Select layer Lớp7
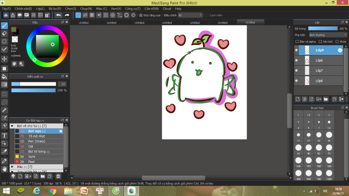Image resolution: width=349 pixels, height=196 pixels. (x=319, y=70)
